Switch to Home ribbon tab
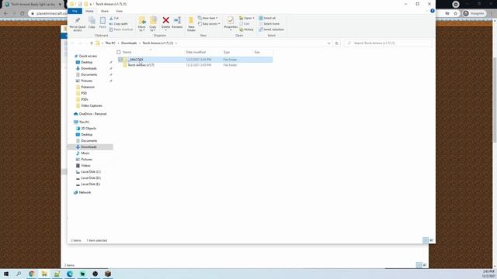Screen dimensions: 497x279 tap(89, 11)
